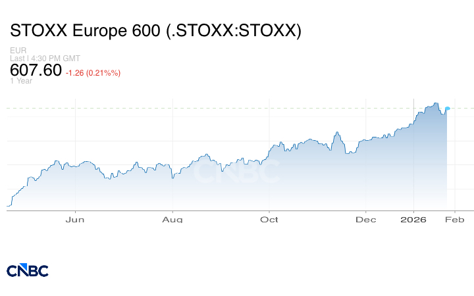This screenshot has height=296, width=474.
Task: Click the chart's starting point at far left
Action: pyautogui.click(x=7, y=206)
